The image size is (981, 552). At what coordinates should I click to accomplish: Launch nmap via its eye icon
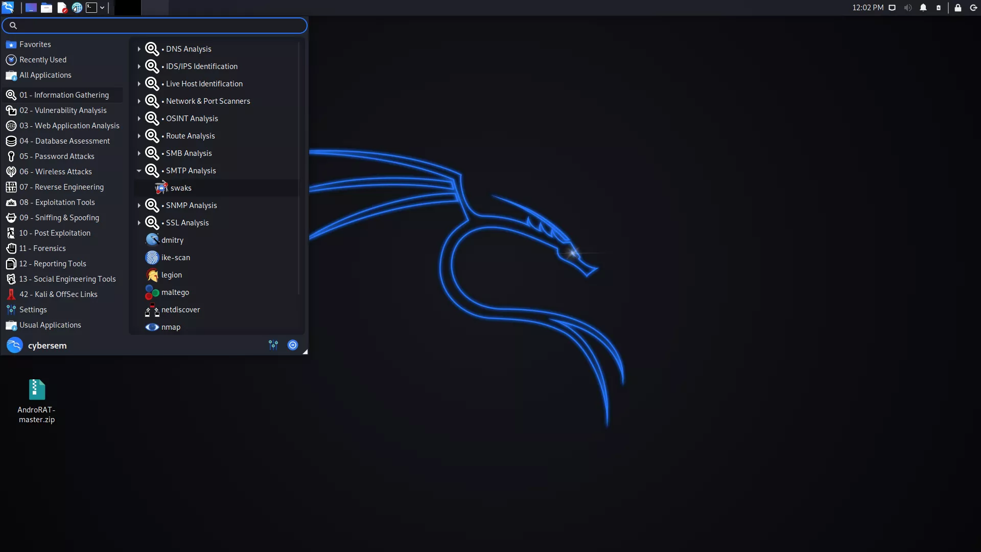pyautogui.click(x=152, y=327)
